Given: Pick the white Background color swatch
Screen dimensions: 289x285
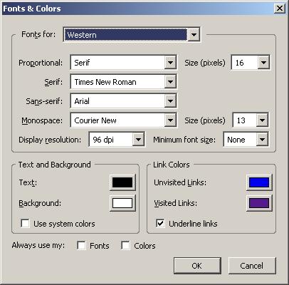Looking at the screenshot, I should [122, 203].
